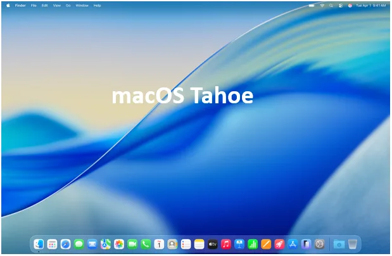Open the App Store from the Dock

293,244
